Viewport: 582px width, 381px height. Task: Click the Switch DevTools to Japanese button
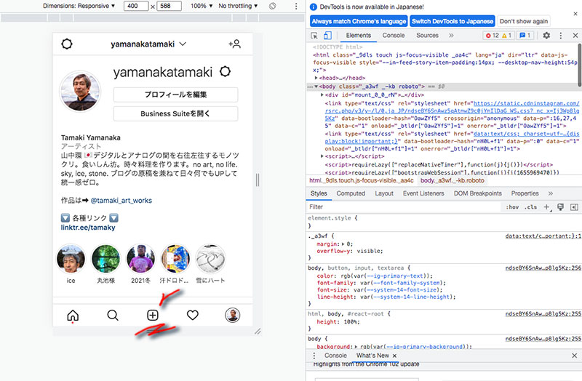452,21
